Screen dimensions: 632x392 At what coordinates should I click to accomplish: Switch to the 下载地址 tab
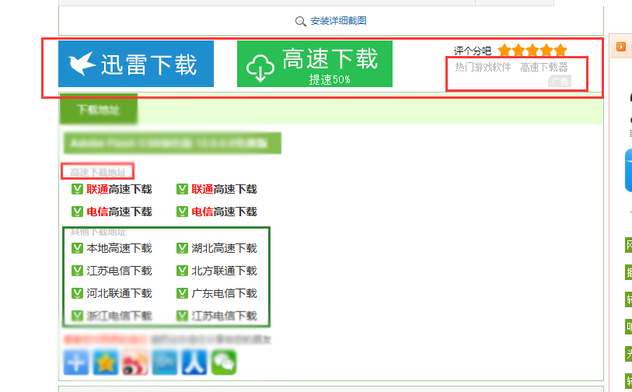(x=99, y=110)
